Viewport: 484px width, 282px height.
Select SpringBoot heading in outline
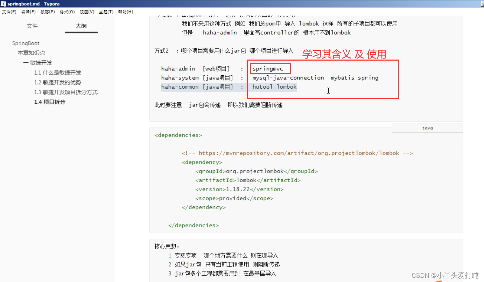click(x=26, y=43)
